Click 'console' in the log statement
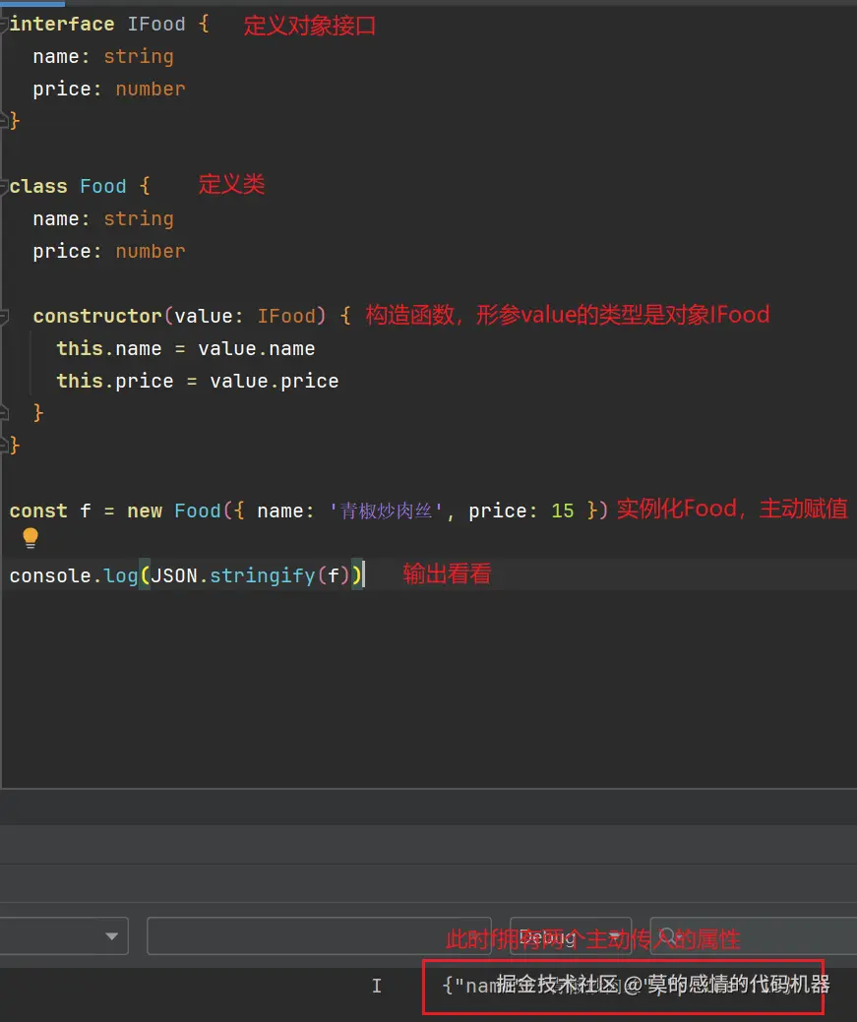This screenshot has width=857, height=1022. point(50,575)
